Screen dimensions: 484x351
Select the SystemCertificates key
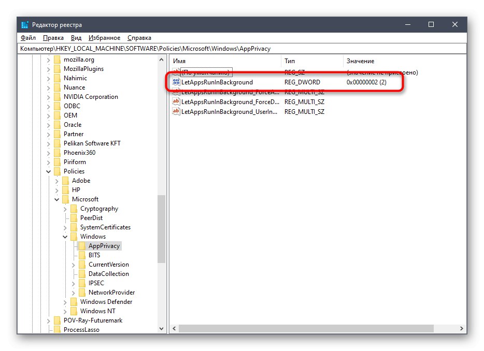point(105,227)
